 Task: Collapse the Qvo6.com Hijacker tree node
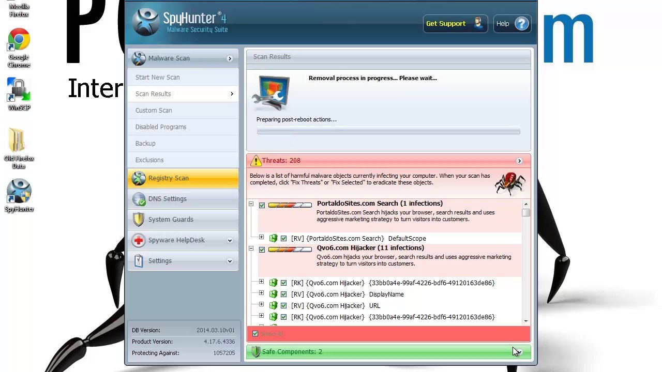(251, 249)
